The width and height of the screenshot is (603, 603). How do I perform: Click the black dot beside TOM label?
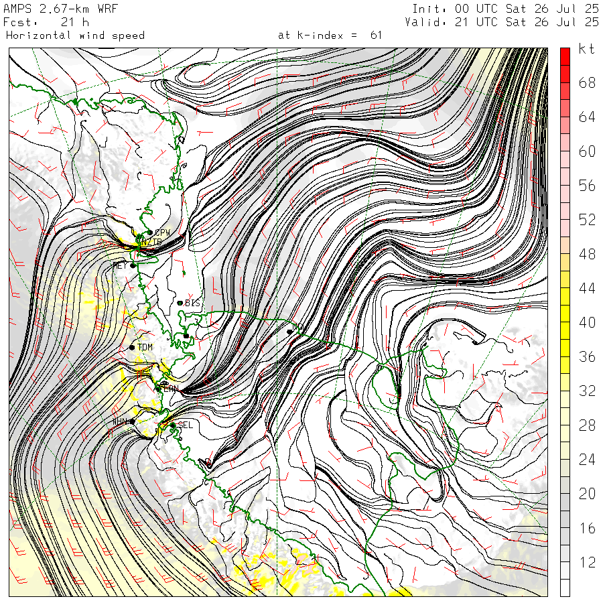[132, 347]
